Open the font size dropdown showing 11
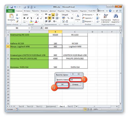The image size is (128, 117). coord(42,15)
